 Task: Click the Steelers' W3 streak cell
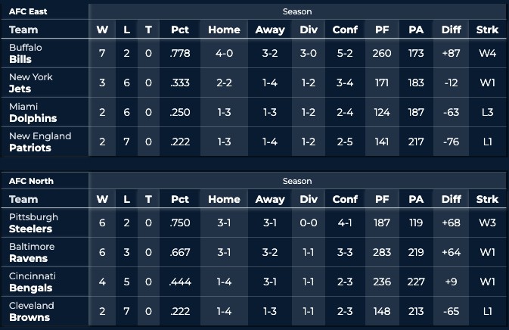click(488, 223)
